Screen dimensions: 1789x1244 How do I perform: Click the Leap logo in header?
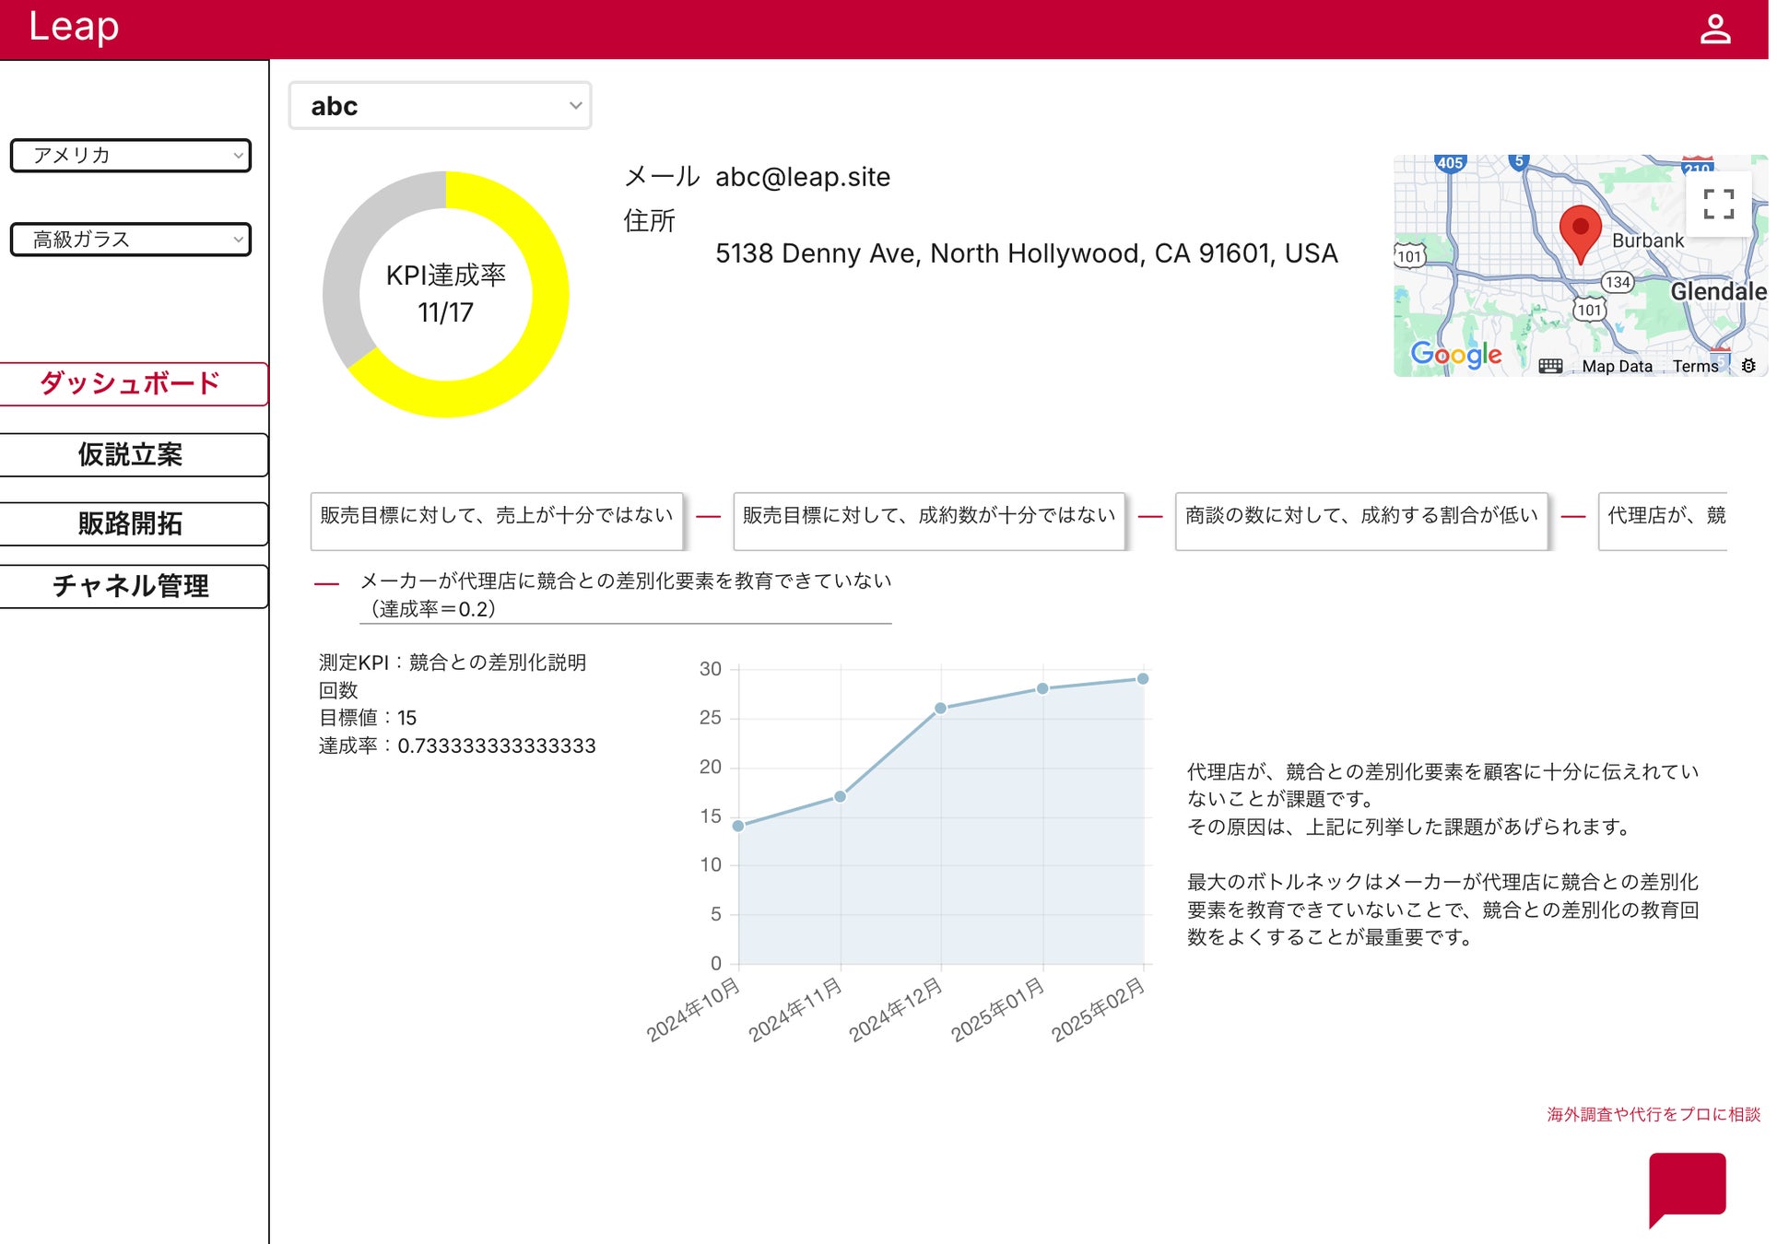point(74,27)
